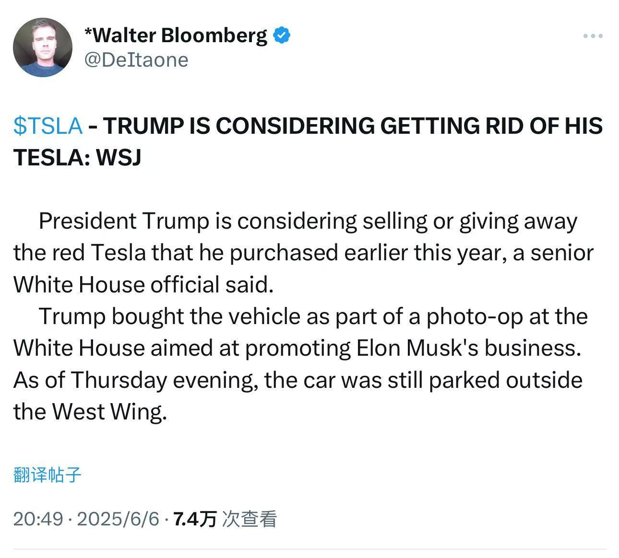Open the three-dot more options menu
Image resolution: width=619 pixels, height=558 pixels.
coord(593,36)
